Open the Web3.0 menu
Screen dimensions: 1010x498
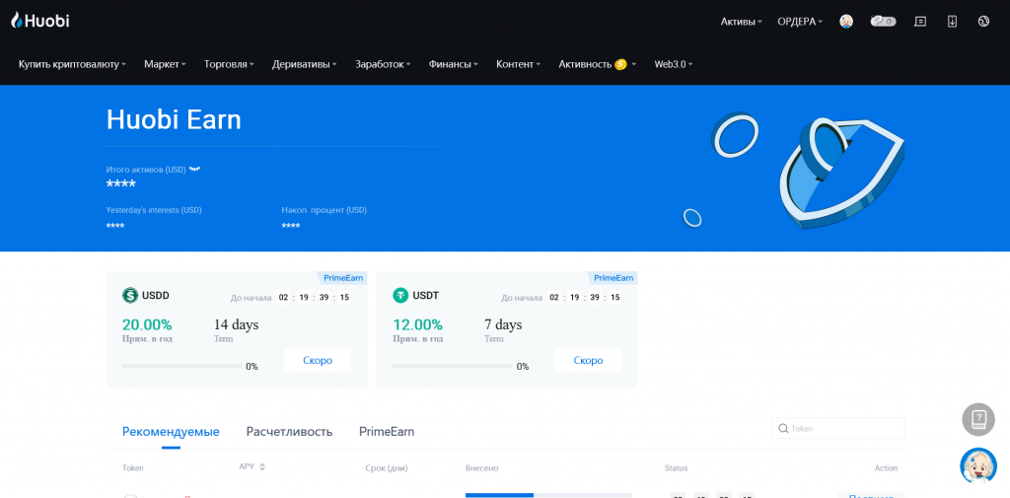coord(673,64)
